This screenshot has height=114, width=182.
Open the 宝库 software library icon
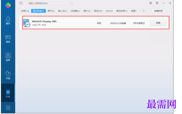click(8, 57)
